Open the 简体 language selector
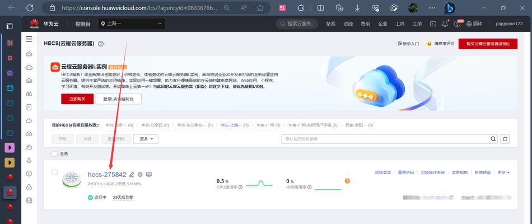The width and height of the screenshot is (532, 224). click(x=474, y=24)
